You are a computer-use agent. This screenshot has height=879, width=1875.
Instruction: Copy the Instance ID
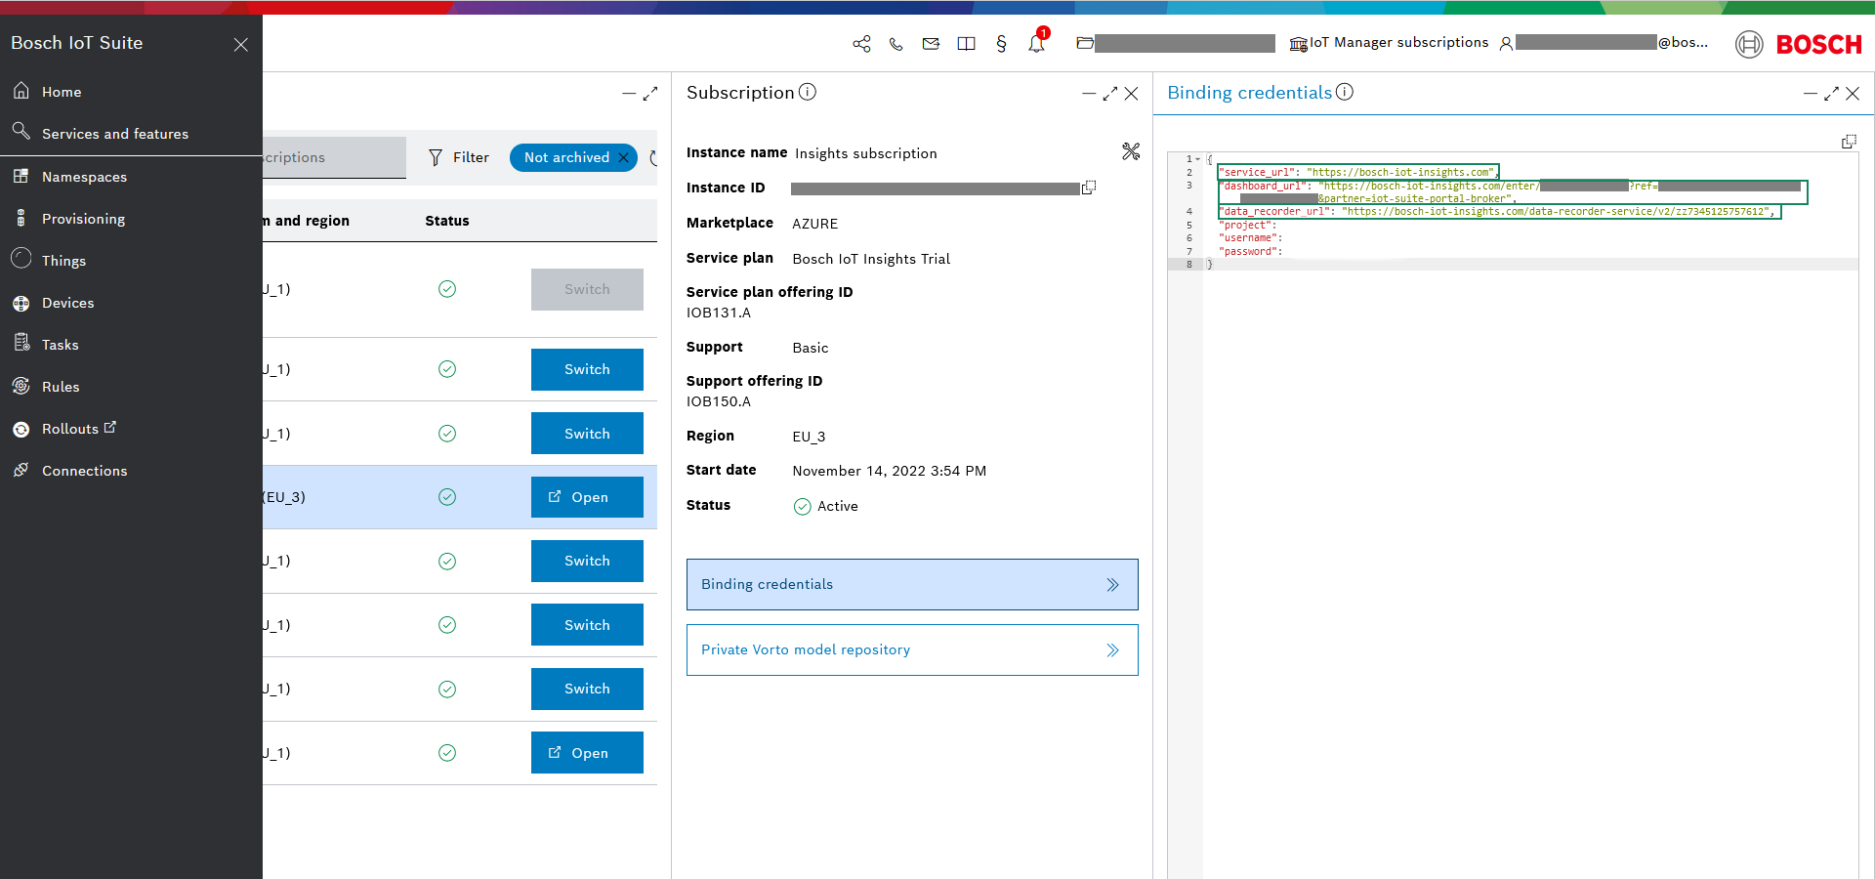(1089, 188)
